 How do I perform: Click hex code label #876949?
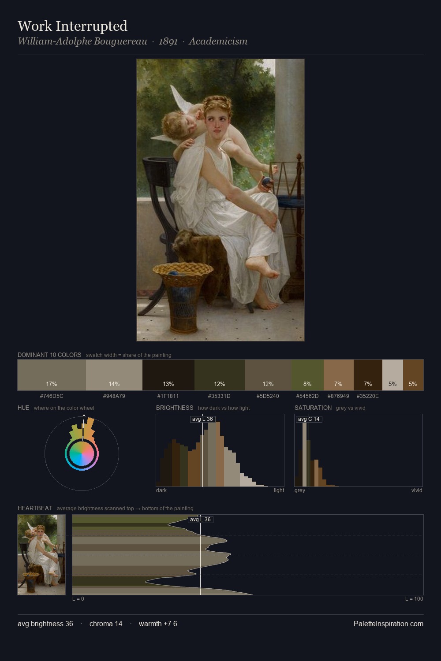point(338,396)
